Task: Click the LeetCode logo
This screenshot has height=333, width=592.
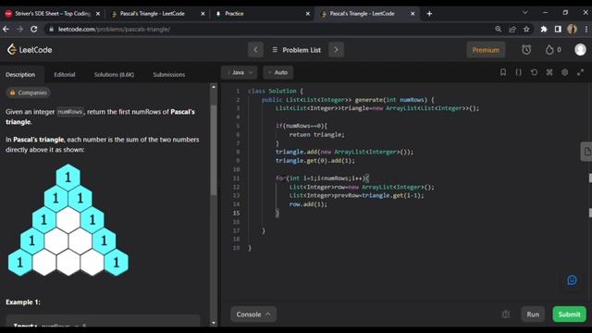Action: click(x=30, y=49)
